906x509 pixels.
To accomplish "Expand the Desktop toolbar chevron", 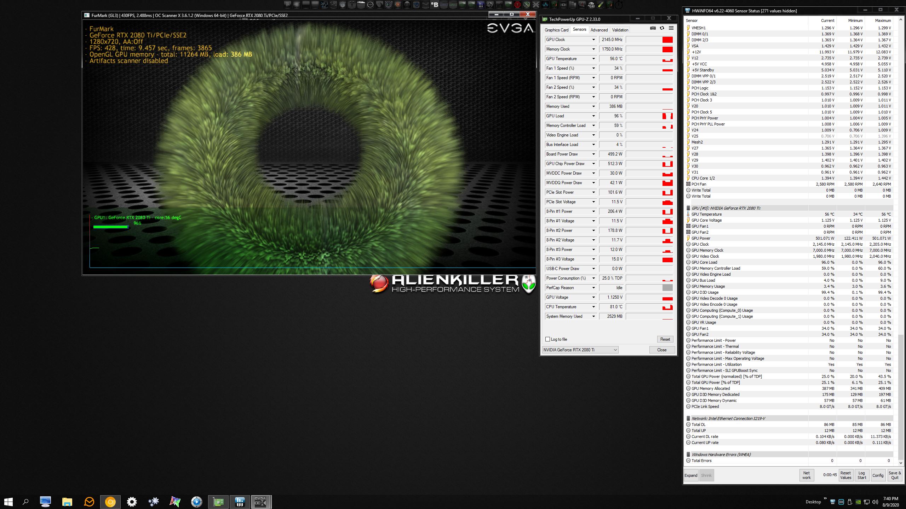I will (825, 498).
